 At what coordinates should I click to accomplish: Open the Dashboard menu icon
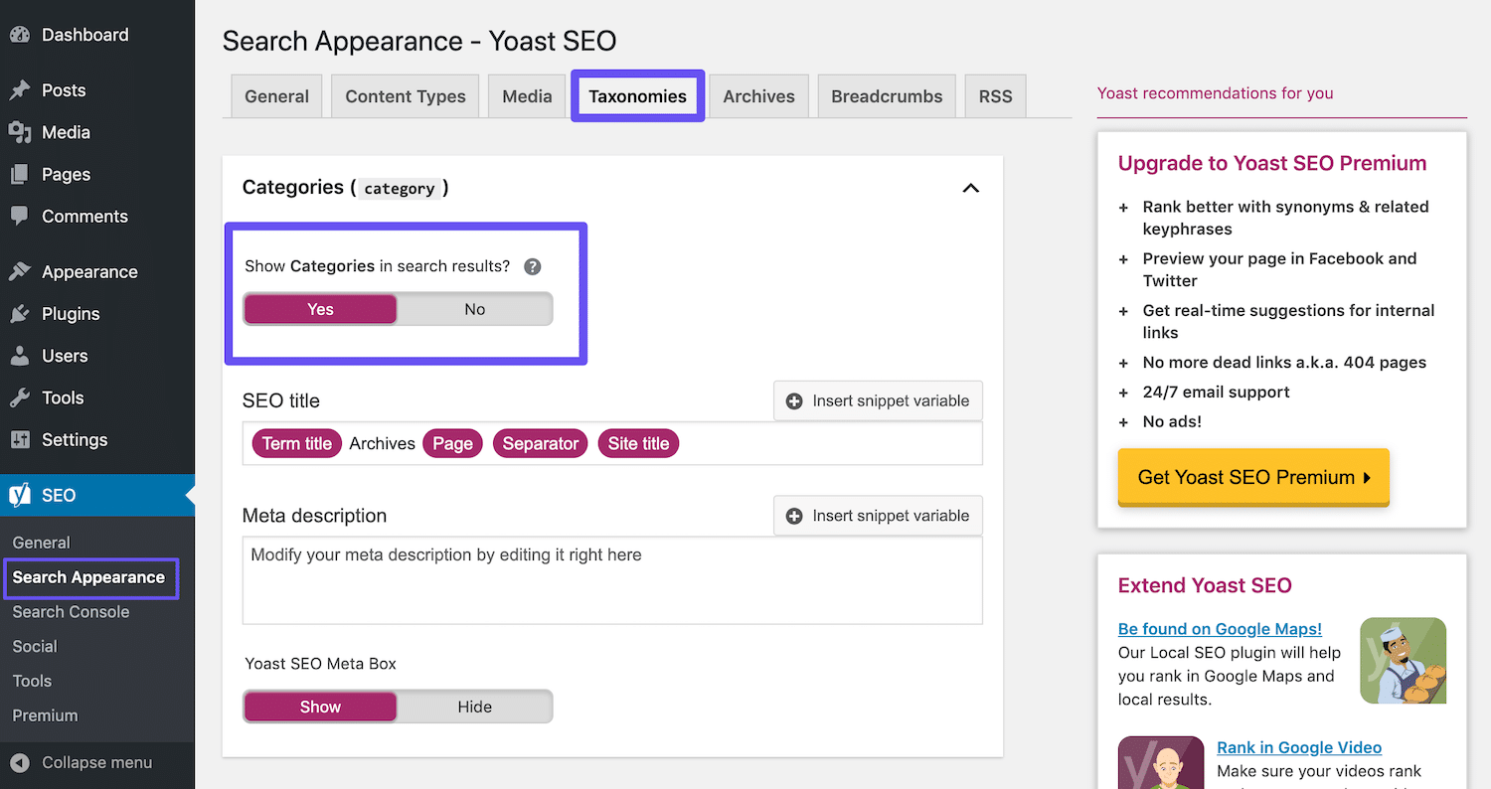22,34
